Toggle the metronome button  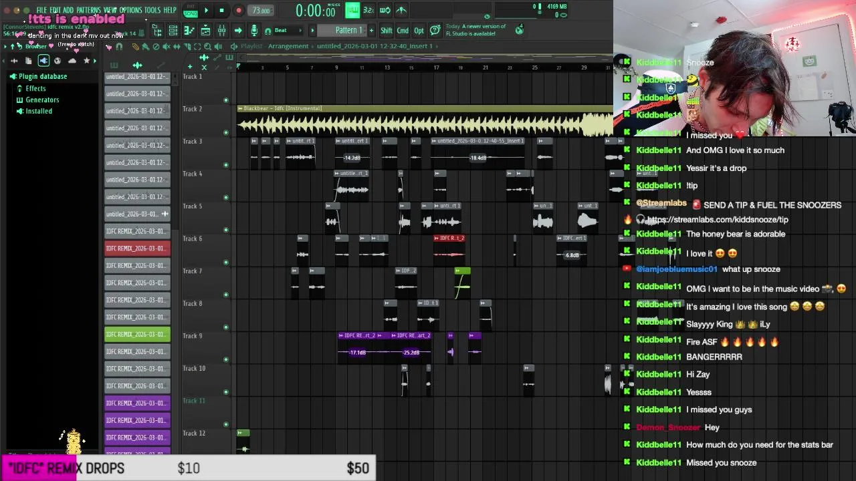pos(401,10)
